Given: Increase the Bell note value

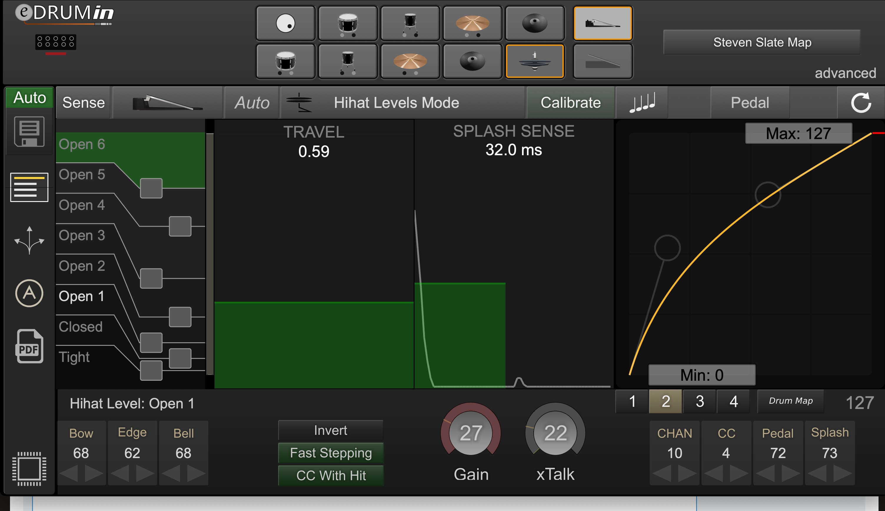Looking at the screenshot, I should 196,474.
